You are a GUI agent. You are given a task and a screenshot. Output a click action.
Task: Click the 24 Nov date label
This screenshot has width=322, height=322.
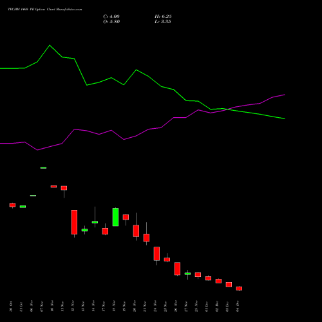tap(155, 306)
